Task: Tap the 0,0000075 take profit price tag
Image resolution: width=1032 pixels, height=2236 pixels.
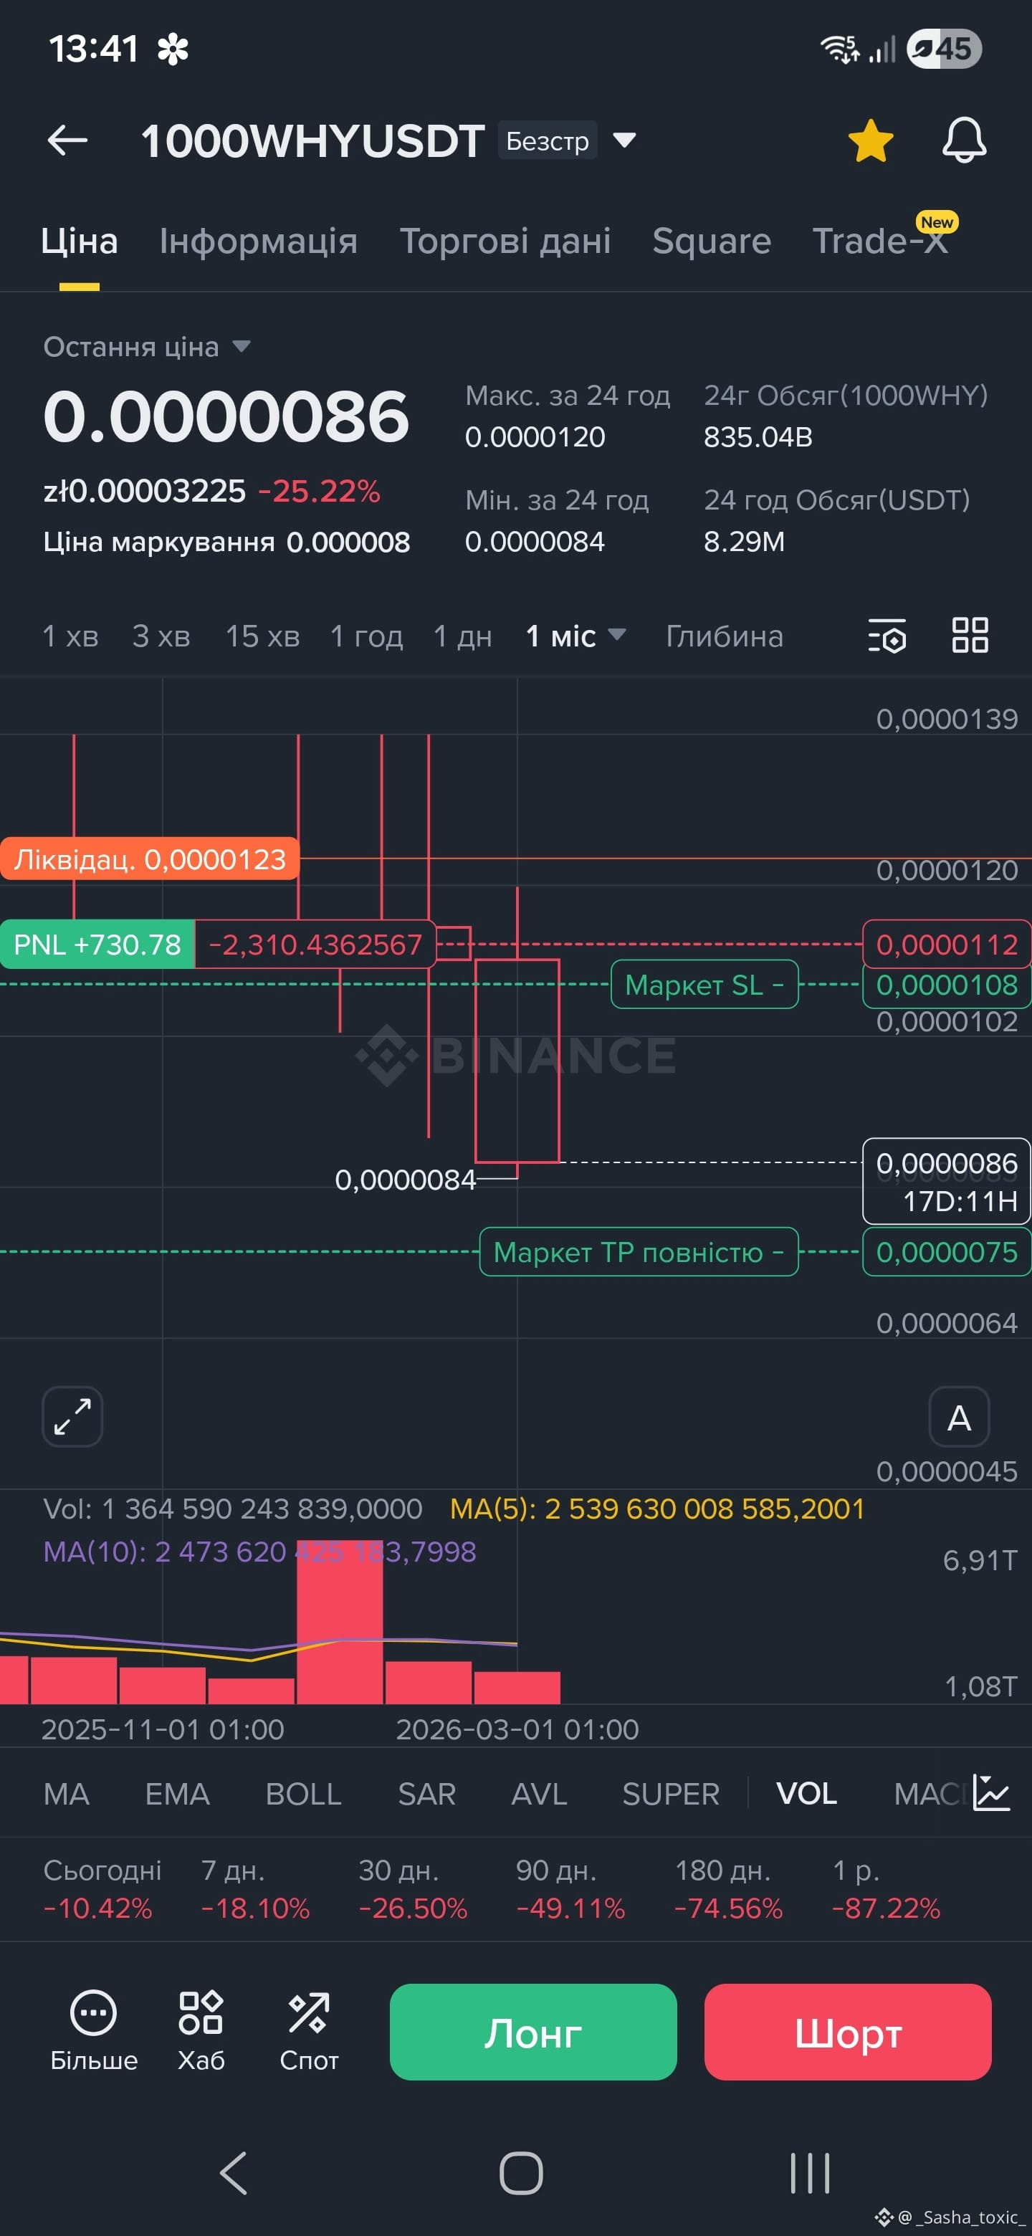Action: [x=947, y=1252]
